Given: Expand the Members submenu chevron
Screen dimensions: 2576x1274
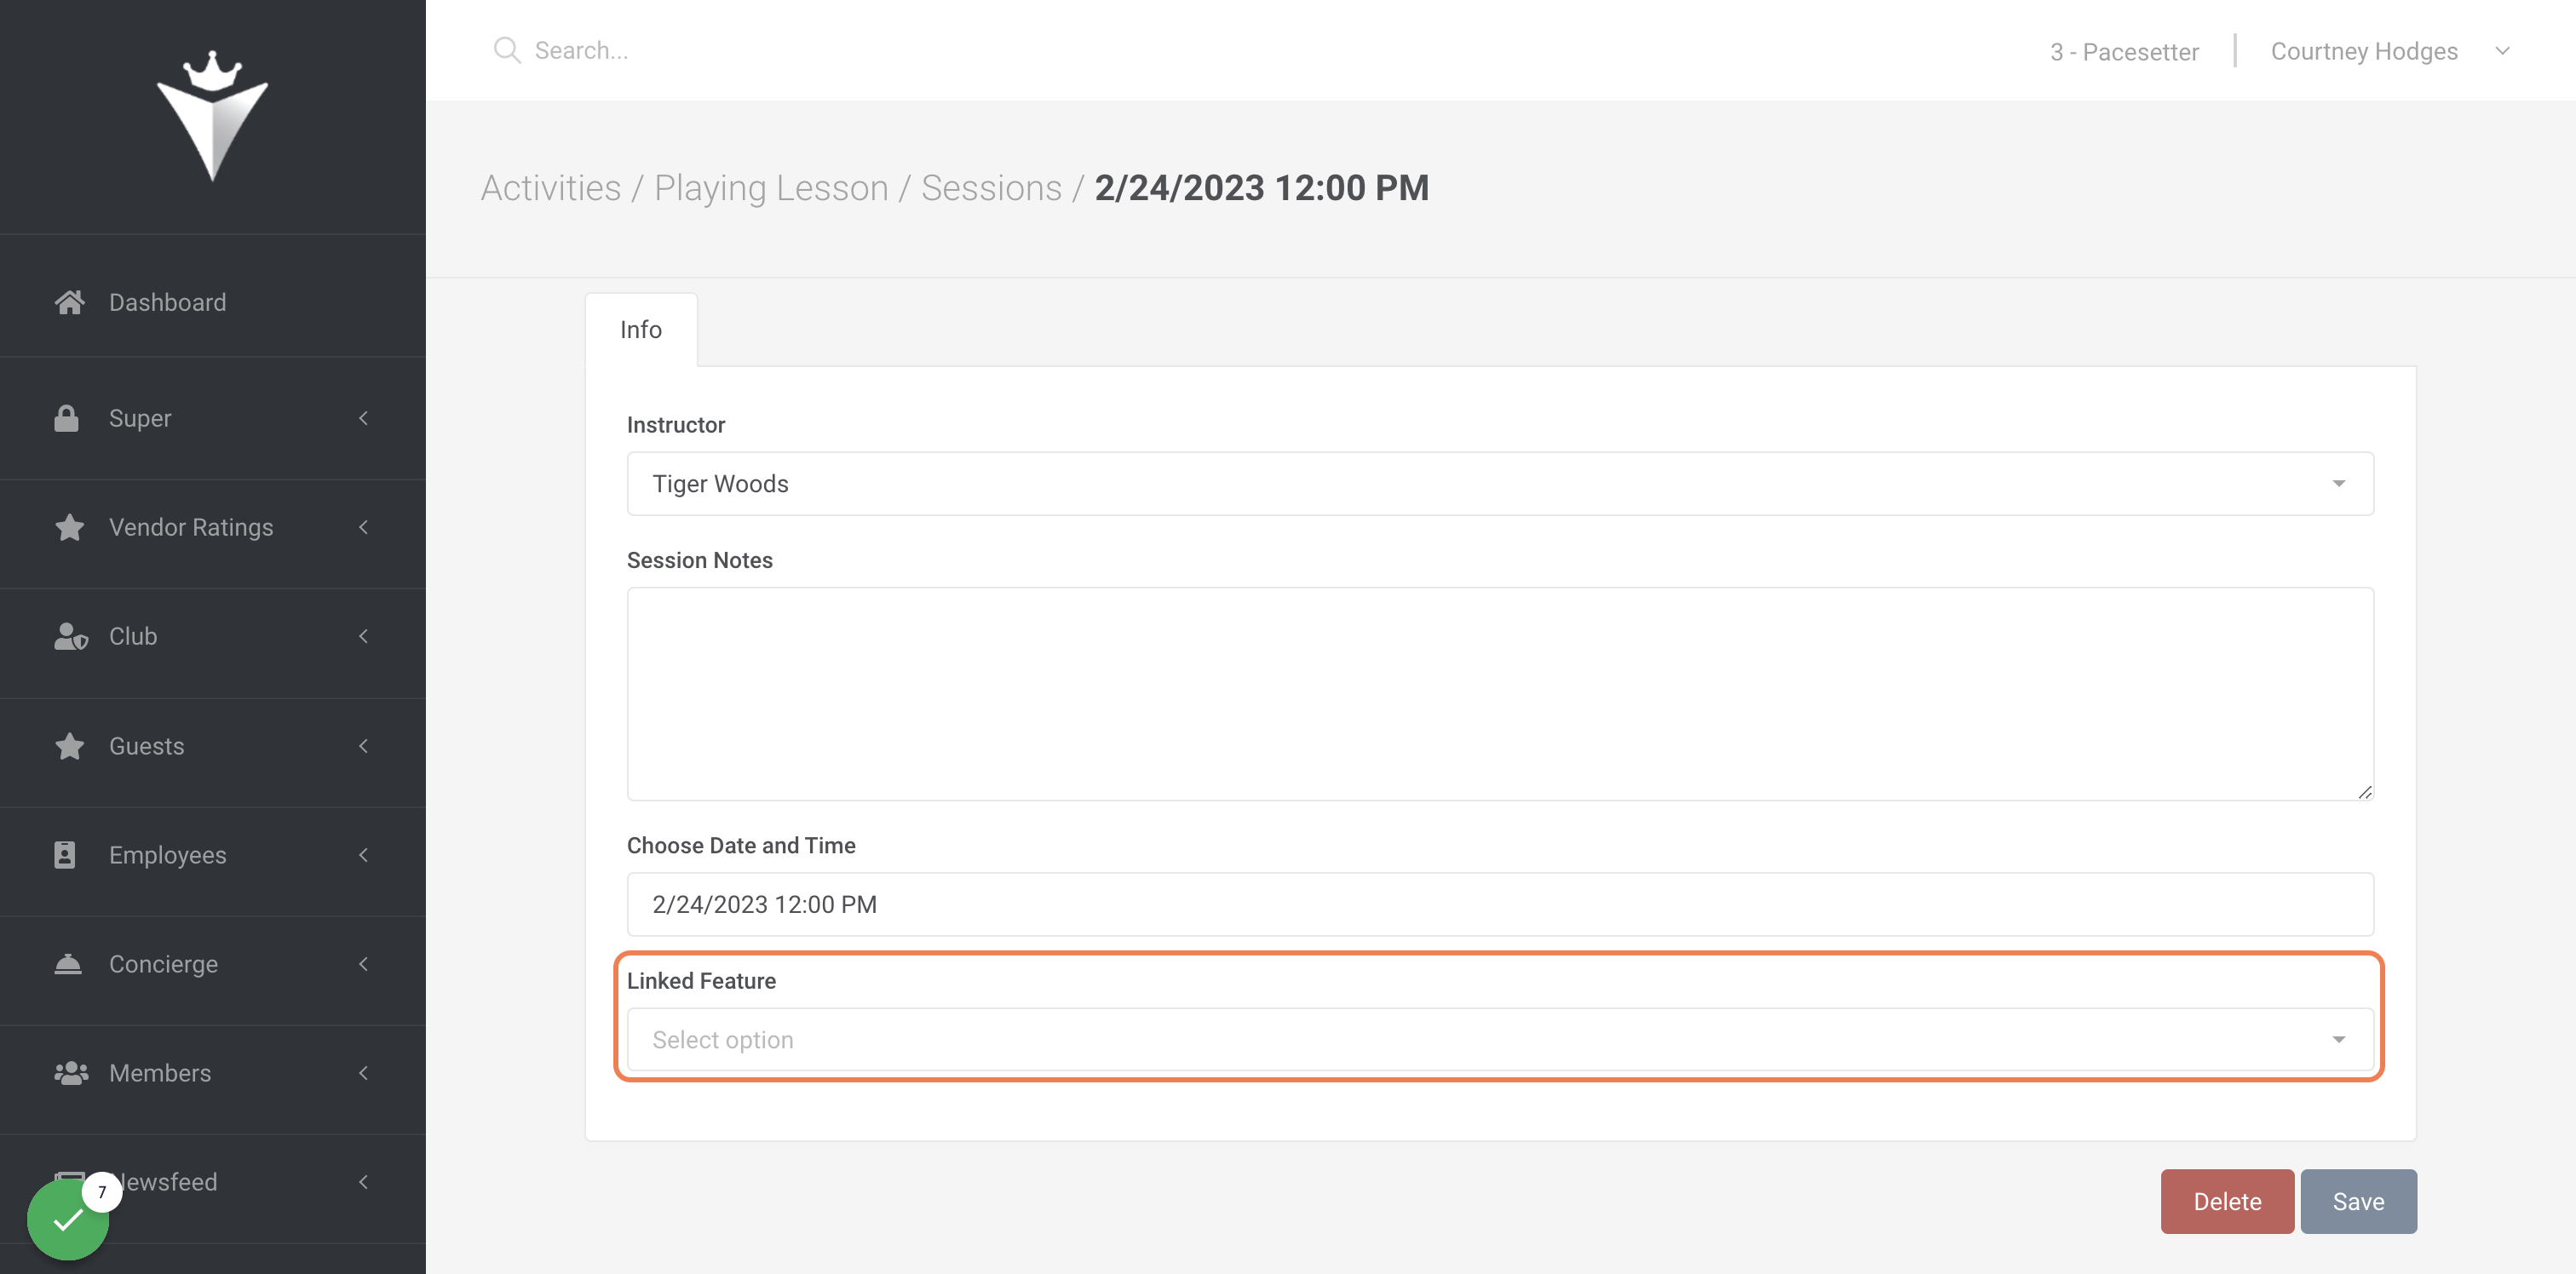Looking at the screenshot, I should tap(364, 1073).
